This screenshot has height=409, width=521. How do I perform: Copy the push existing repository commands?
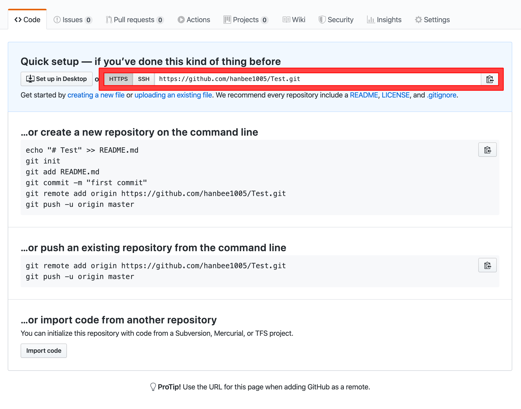tap(487, 265)
